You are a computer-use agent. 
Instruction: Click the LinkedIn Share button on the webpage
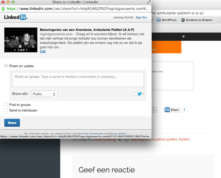pyautogui.click(x=172, y=110)
